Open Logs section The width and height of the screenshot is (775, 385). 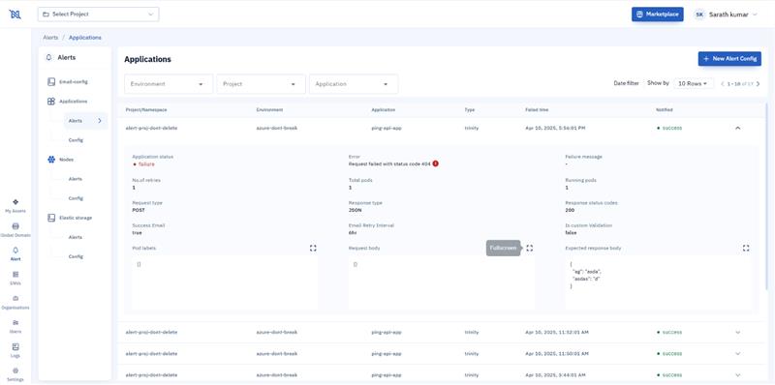15,350
